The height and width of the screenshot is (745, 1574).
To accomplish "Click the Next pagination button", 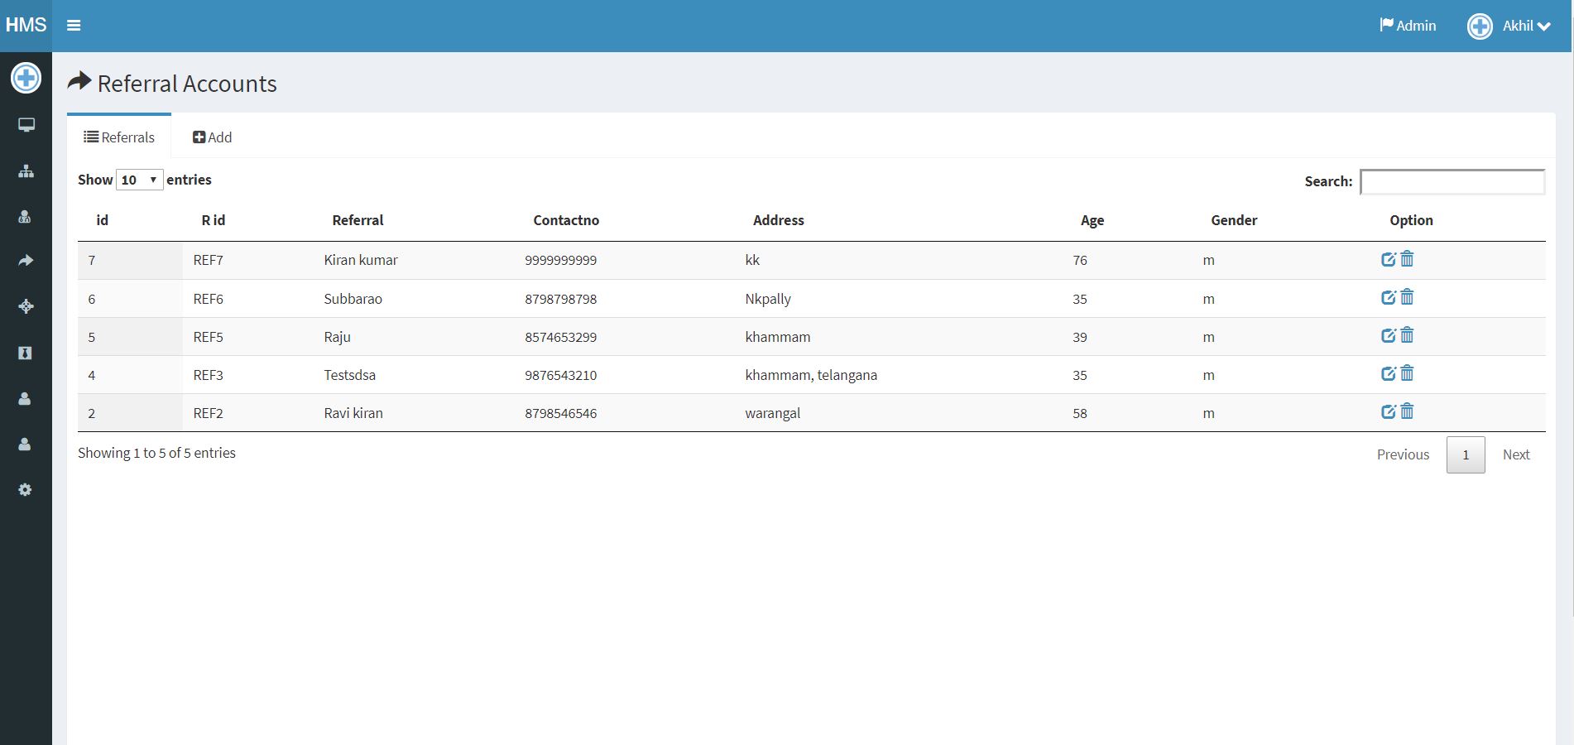I will (1515, 454).
